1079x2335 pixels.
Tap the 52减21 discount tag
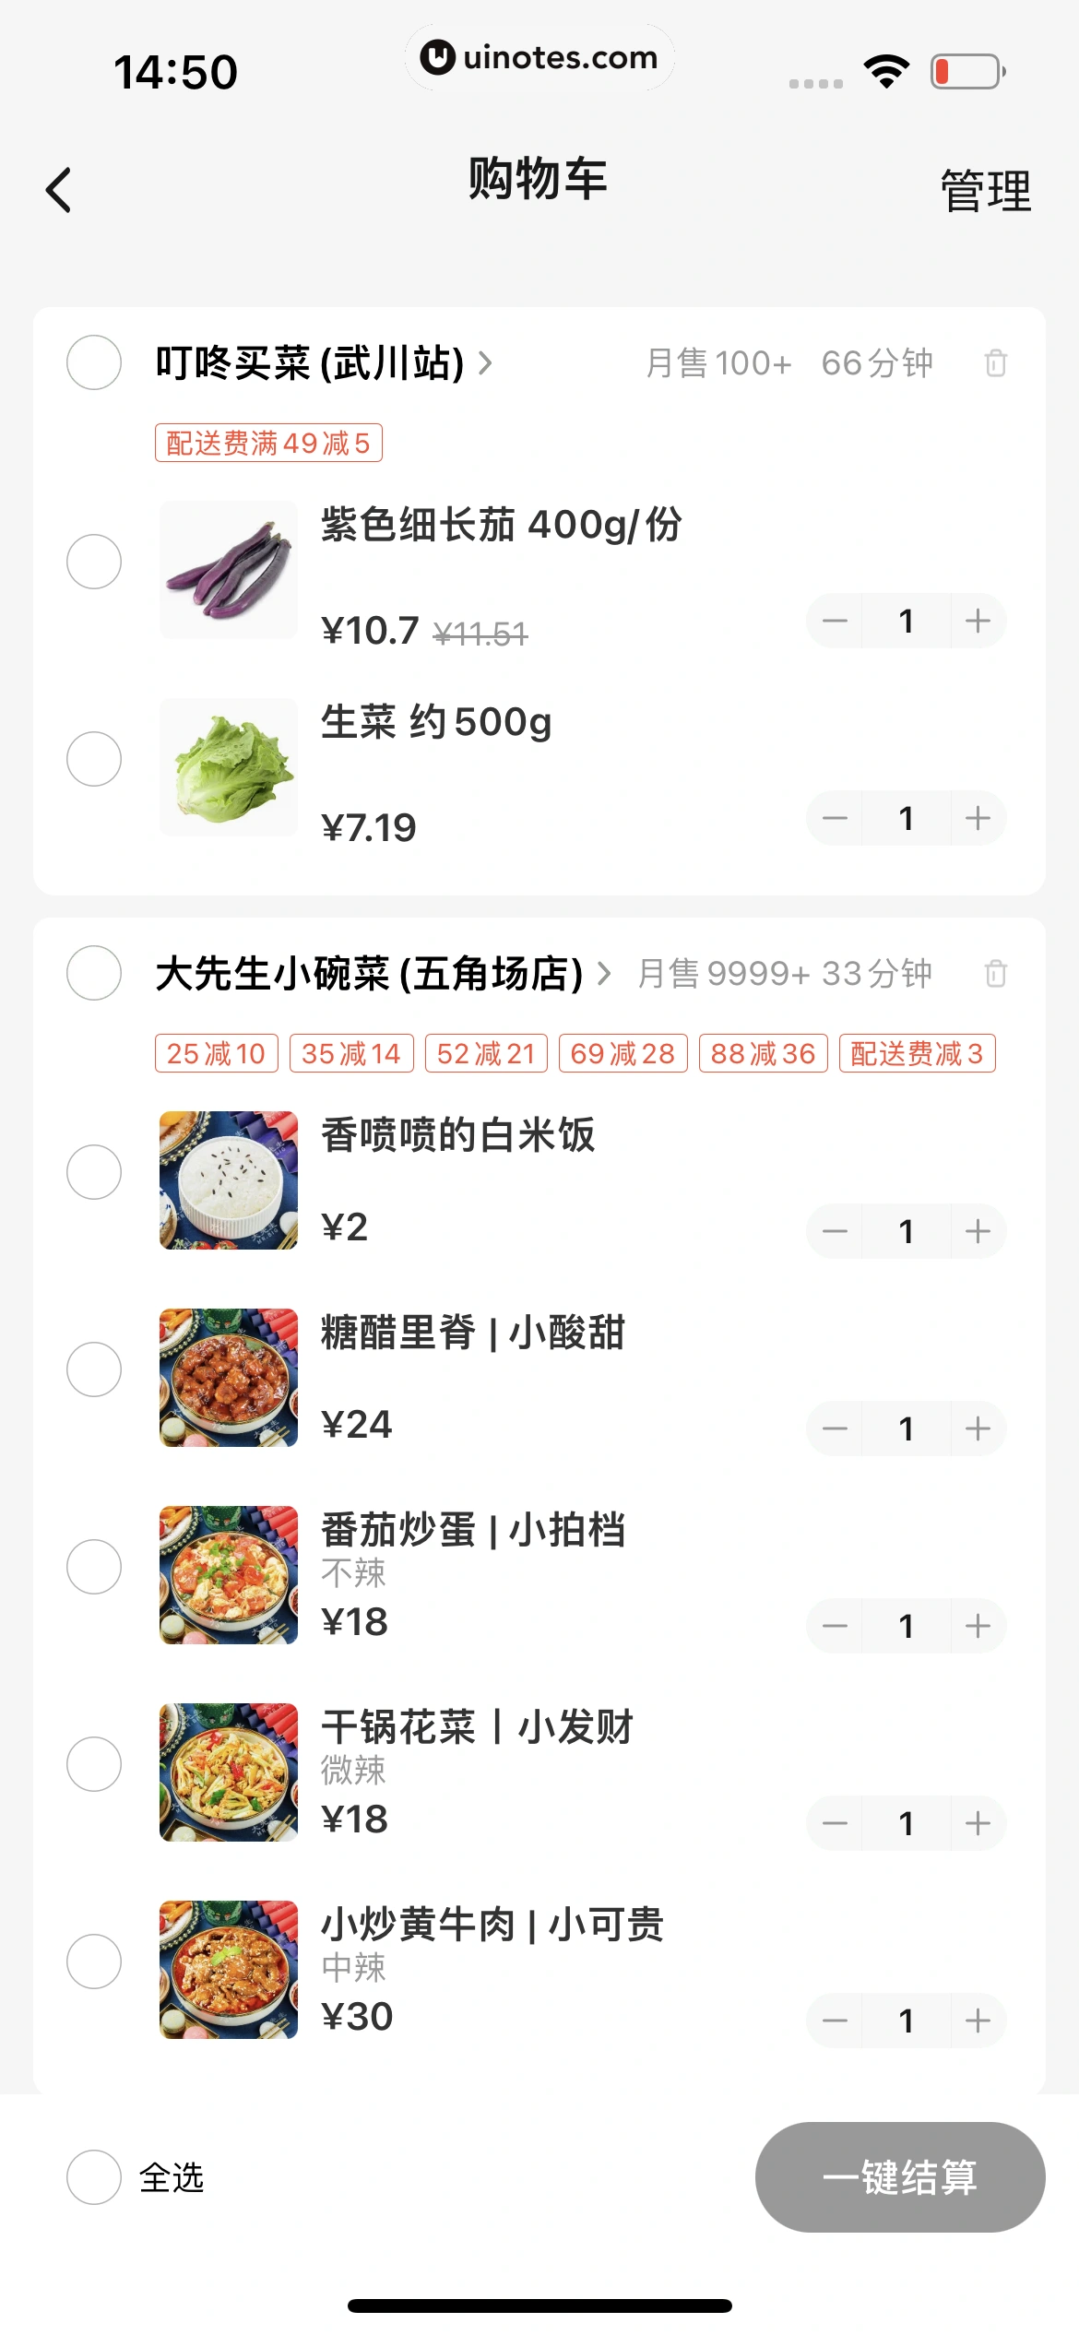click(x=486, y=1053)
